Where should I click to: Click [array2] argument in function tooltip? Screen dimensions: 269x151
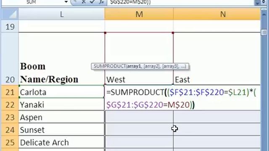[151, 66]
